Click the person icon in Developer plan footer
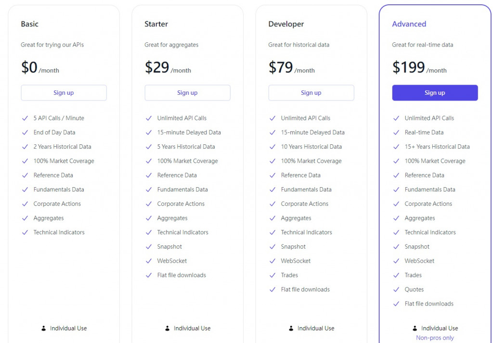493x343 pixels. (x=291, y=328)
